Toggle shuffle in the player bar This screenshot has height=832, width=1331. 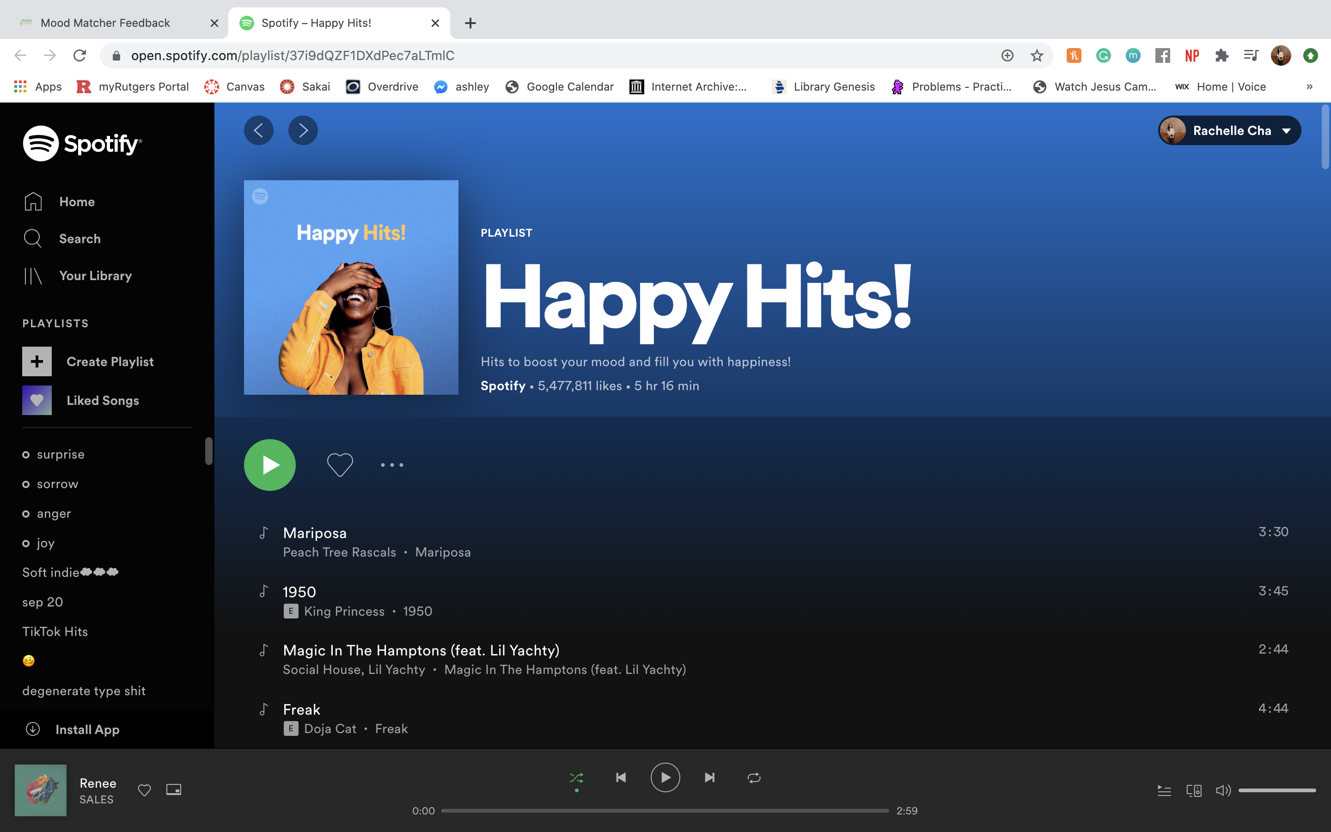coord(576,777)
